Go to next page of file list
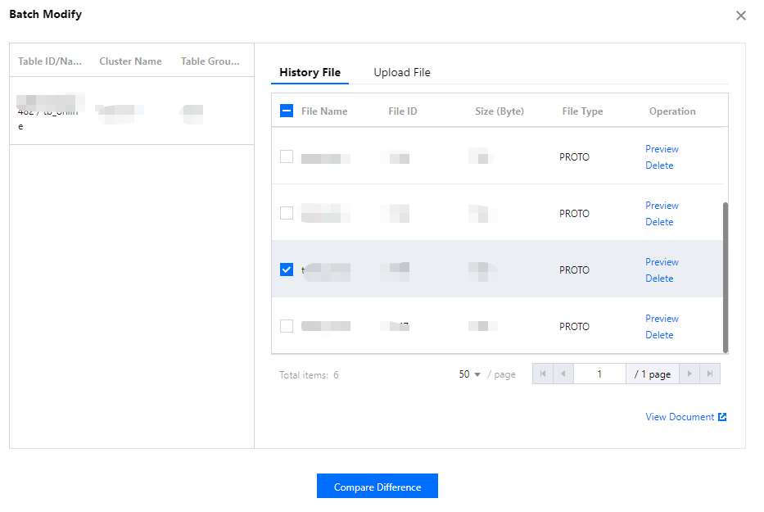This screenshot has height=512, width=764. (x=689, y=374)
